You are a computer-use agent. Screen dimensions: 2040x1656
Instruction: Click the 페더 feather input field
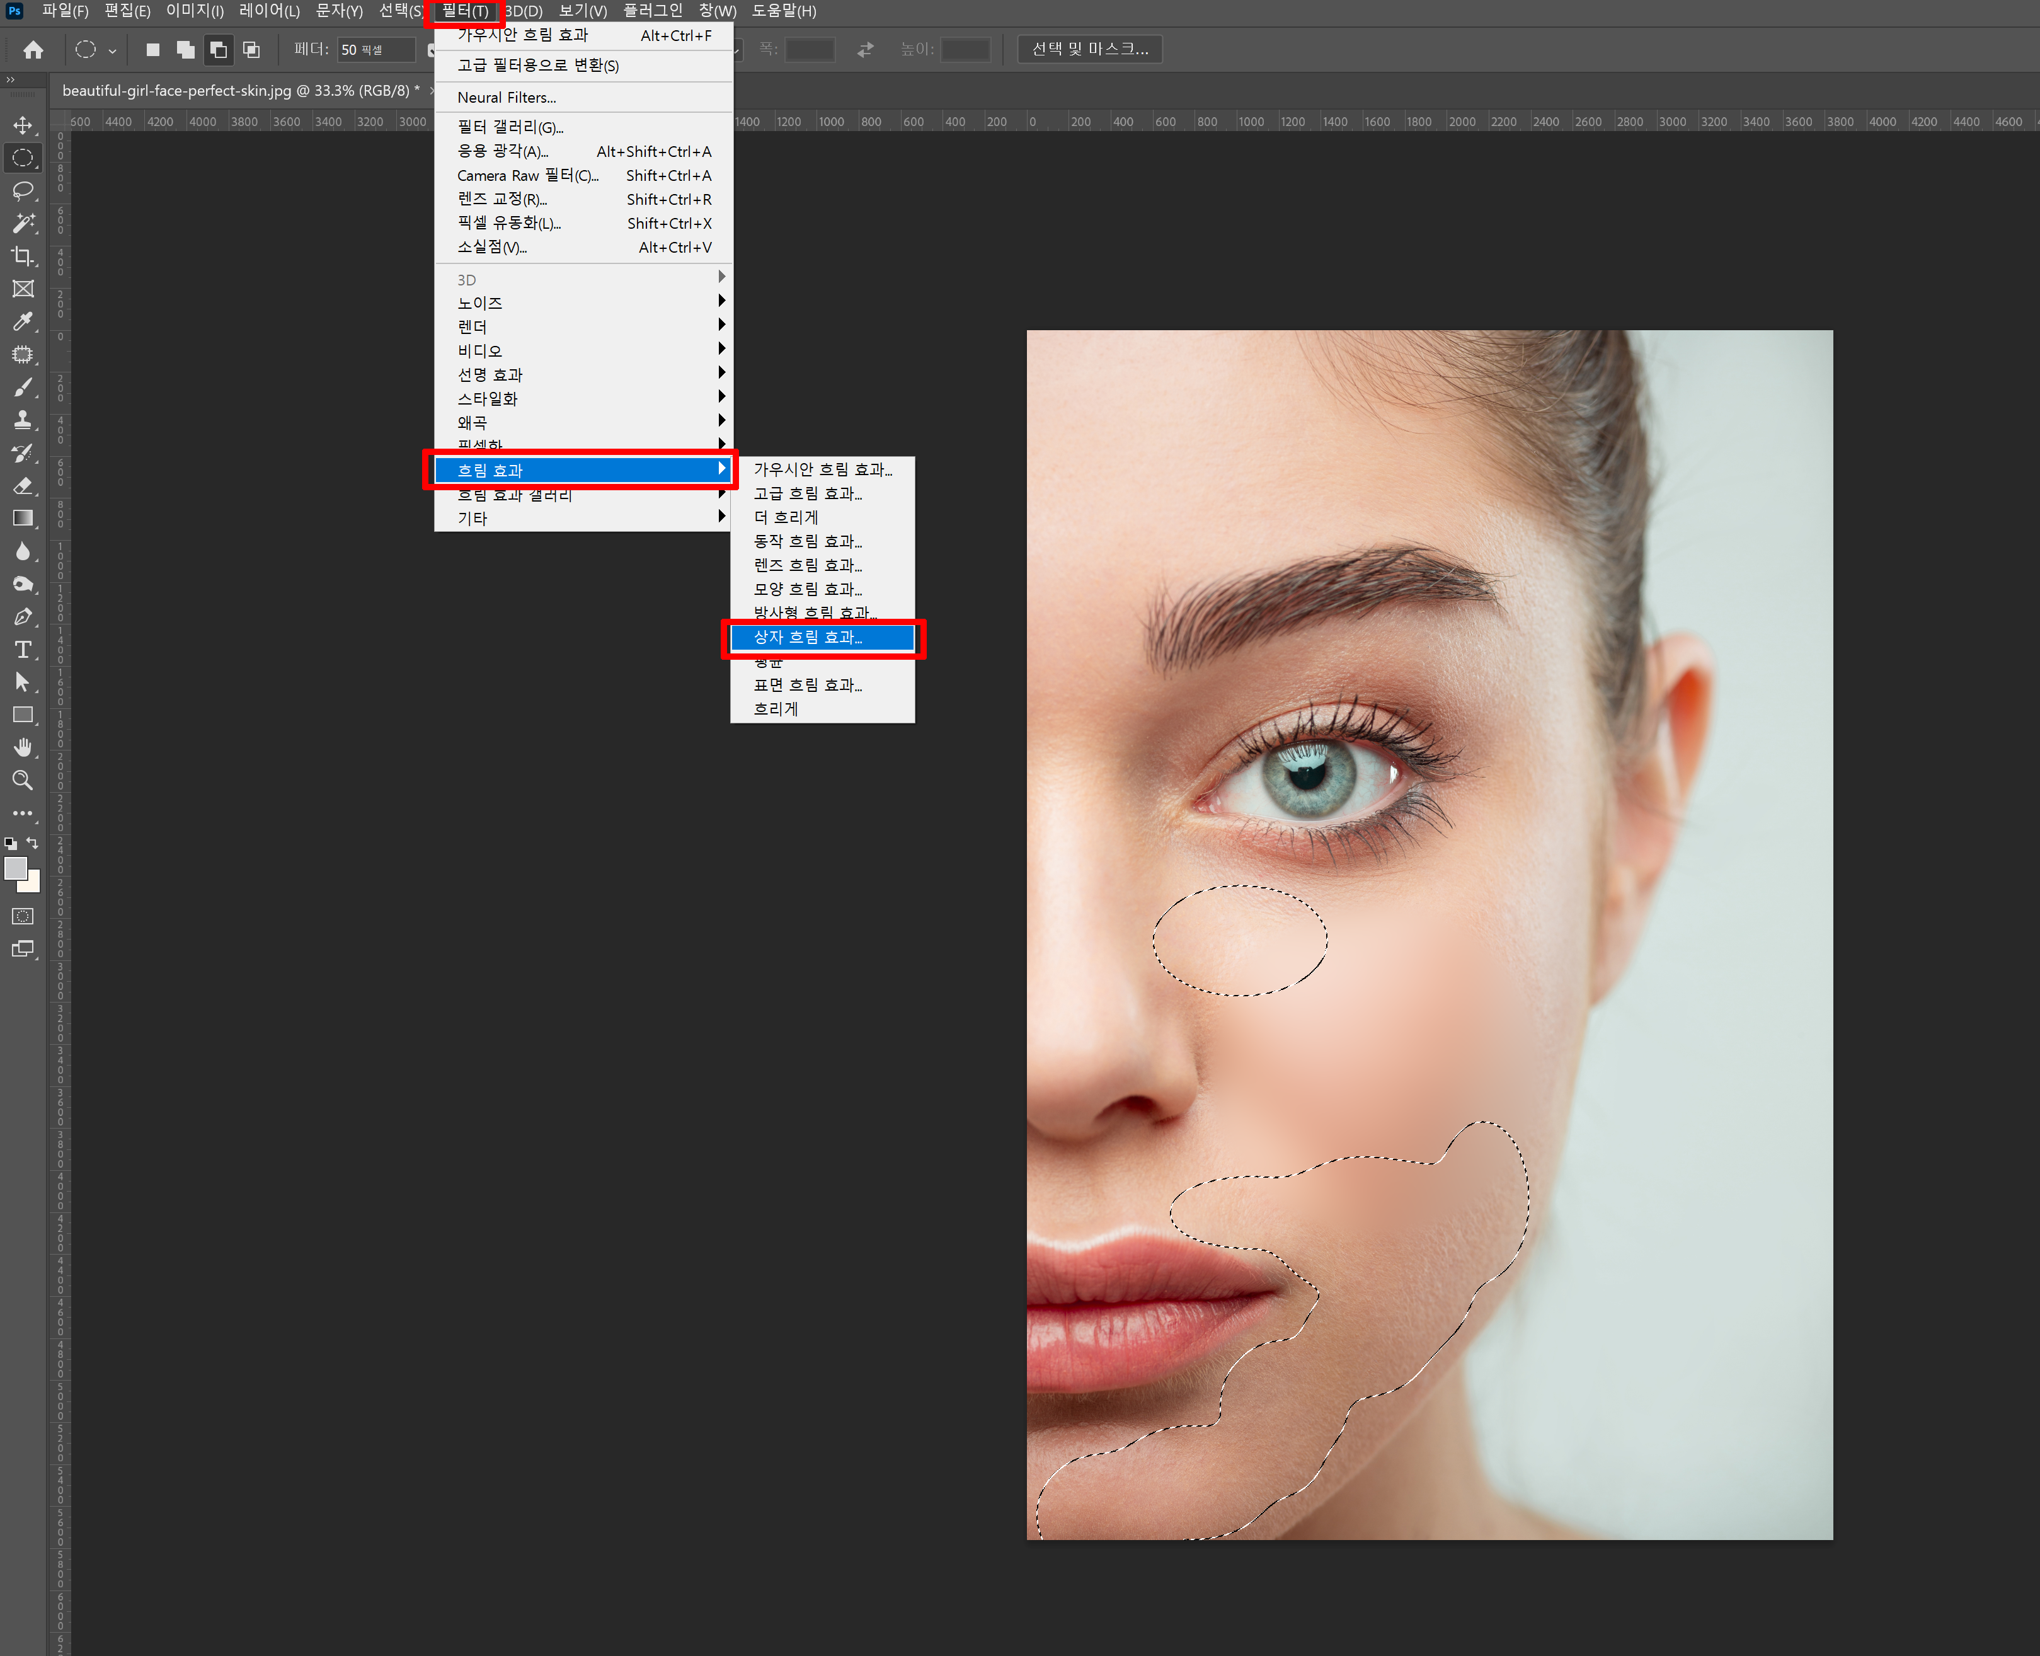pos(375,50)
